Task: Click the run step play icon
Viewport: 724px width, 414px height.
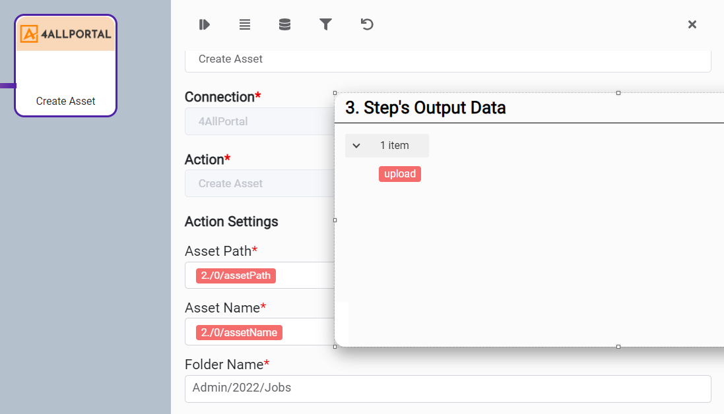Action: [204, 24]
